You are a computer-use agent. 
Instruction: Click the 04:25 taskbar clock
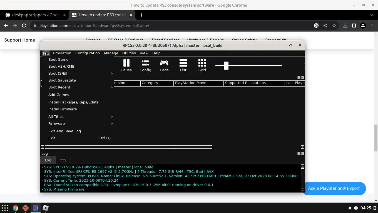[x=366, y=208]
